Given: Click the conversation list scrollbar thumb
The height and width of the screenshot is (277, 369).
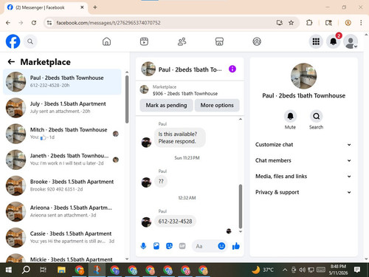Looking at the screenshot, I should (127, 99).
